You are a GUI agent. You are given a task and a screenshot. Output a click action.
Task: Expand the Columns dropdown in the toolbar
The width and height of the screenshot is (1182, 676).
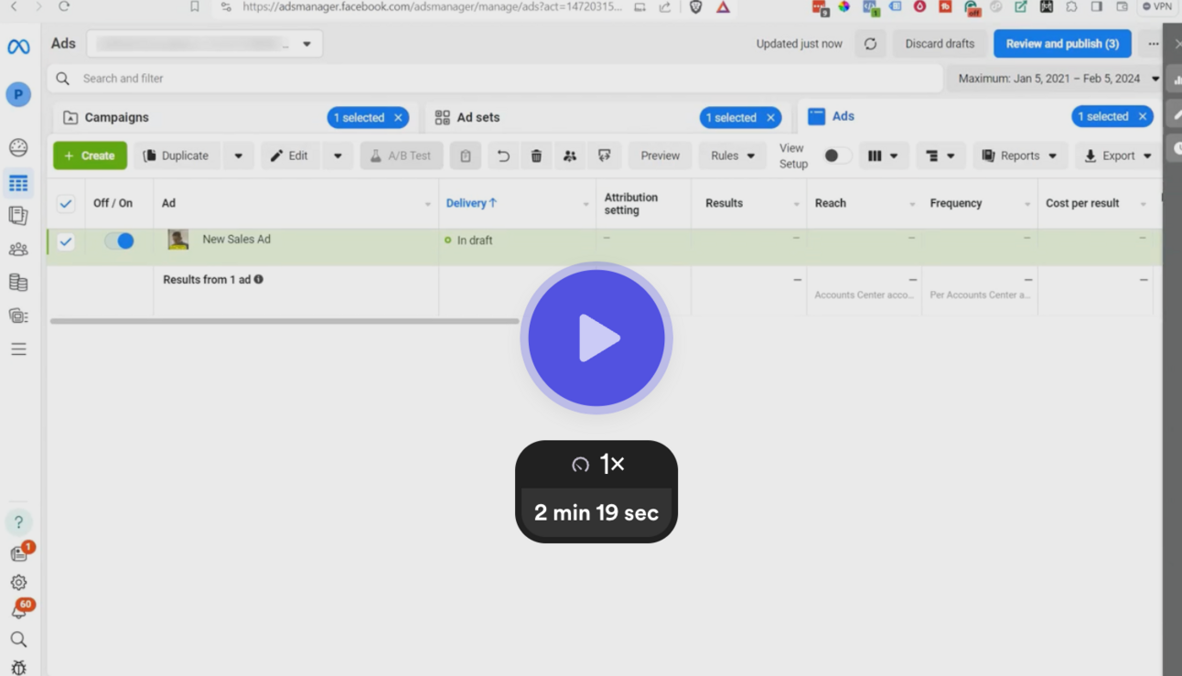click(x=883, y=156)
